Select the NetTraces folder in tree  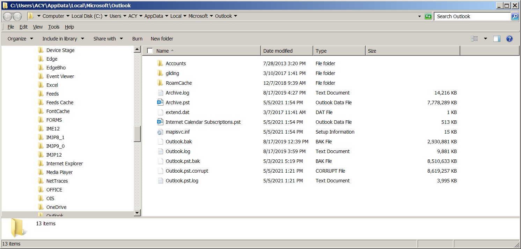point(57,181)
